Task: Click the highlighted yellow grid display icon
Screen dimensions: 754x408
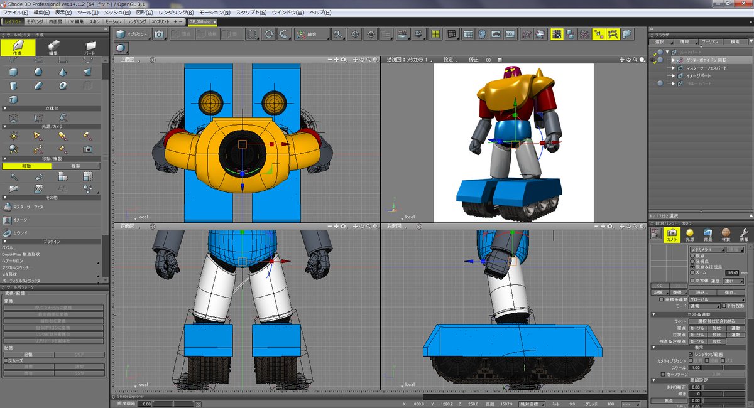Action: click(557, 35)
